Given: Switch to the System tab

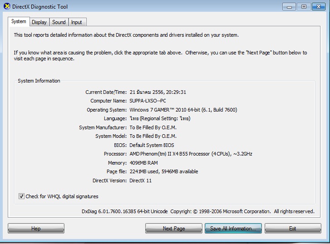Looking at the screenshot, I should click(19, 21).
